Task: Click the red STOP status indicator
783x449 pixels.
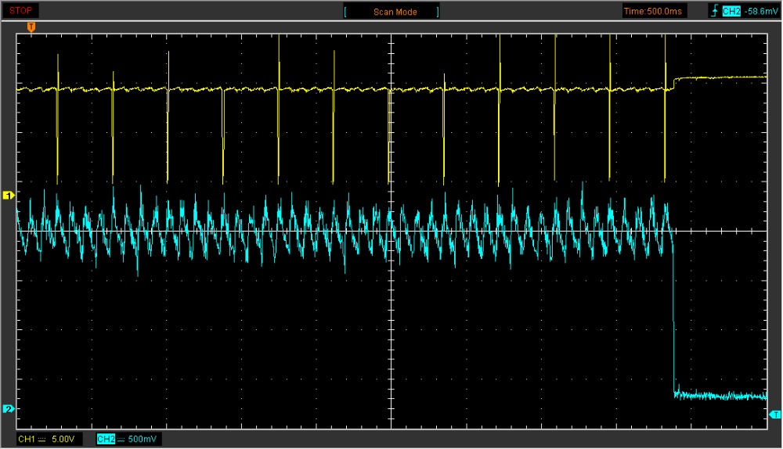Action: [x=20, y=11]
